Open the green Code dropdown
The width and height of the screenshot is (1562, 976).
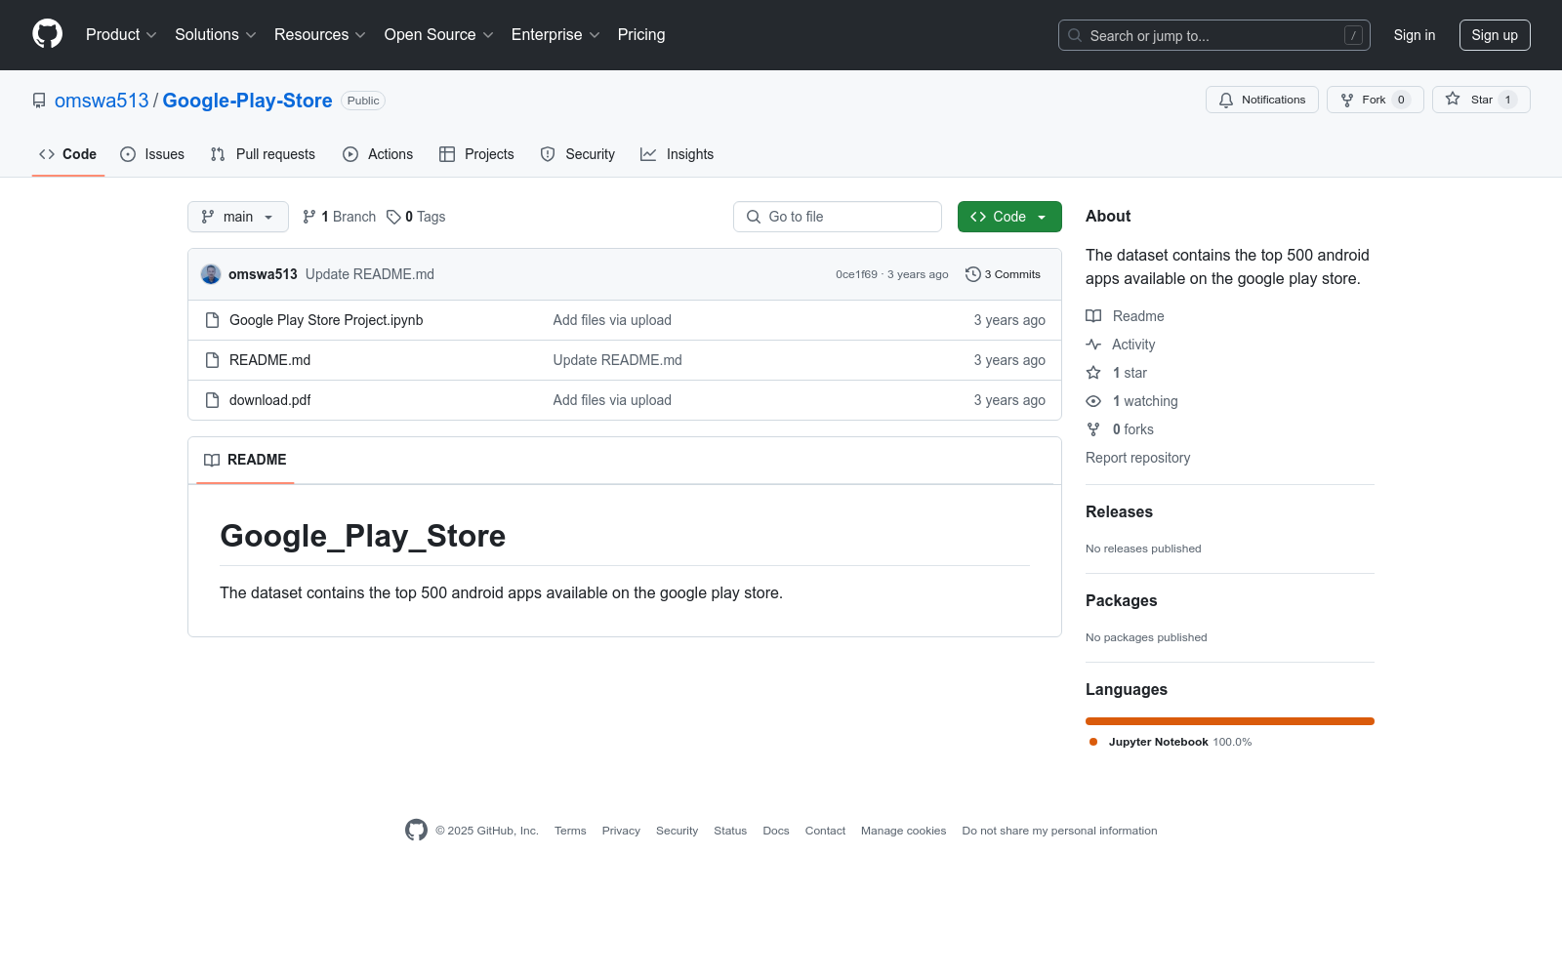pos(1008,217)
